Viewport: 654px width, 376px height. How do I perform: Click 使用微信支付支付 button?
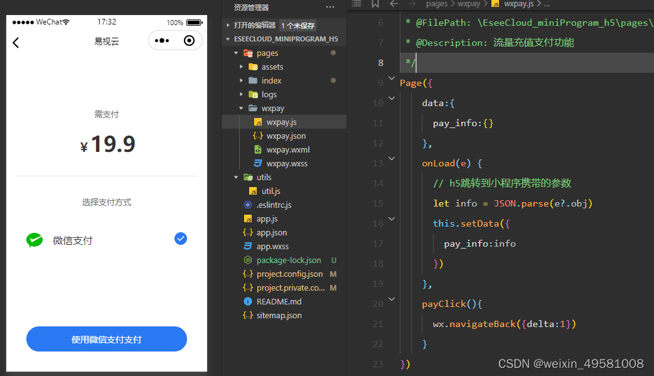click(x=106, y=339)
